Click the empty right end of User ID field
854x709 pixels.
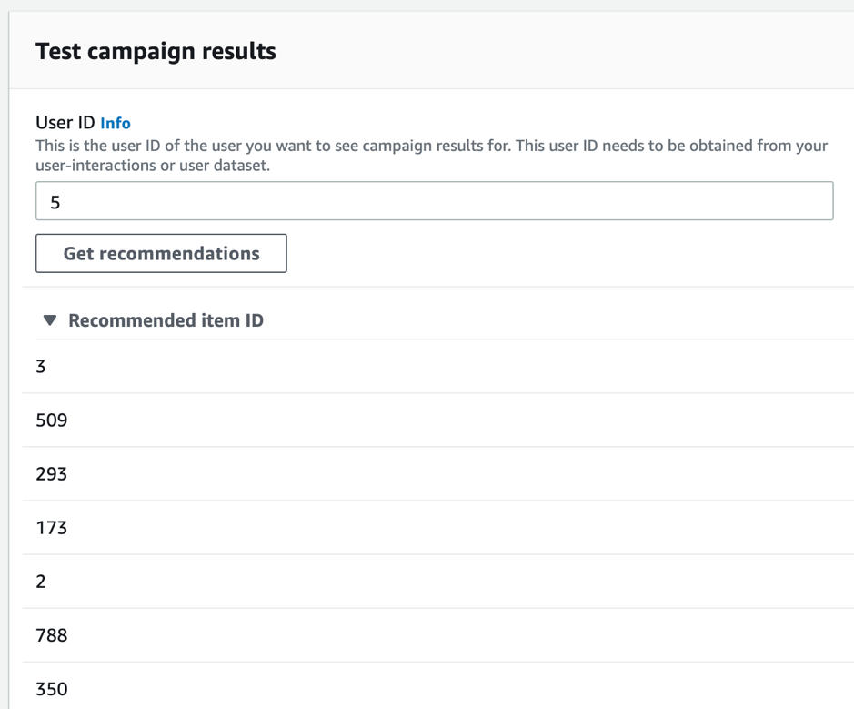773,201
